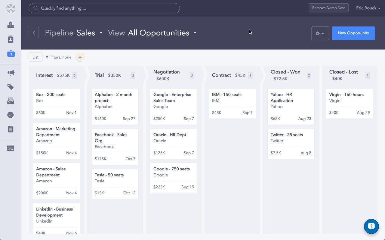
Task: Click the company name 'Virgin'
Action: click(x=335, y=101)
